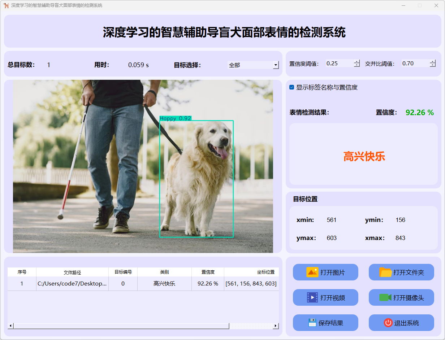Image resolution: width=445 pixels, height=340 pixels.
Task: Click the table horizontal scrollbar left arrow
Action: pos(10,326)
